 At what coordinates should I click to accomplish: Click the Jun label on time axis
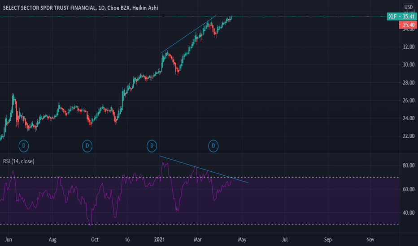tap(8, 240)
